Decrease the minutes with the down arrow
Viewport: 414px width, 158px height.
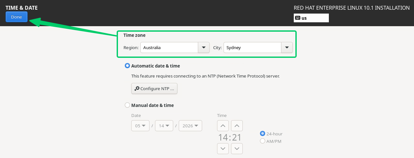pos(237,149)
